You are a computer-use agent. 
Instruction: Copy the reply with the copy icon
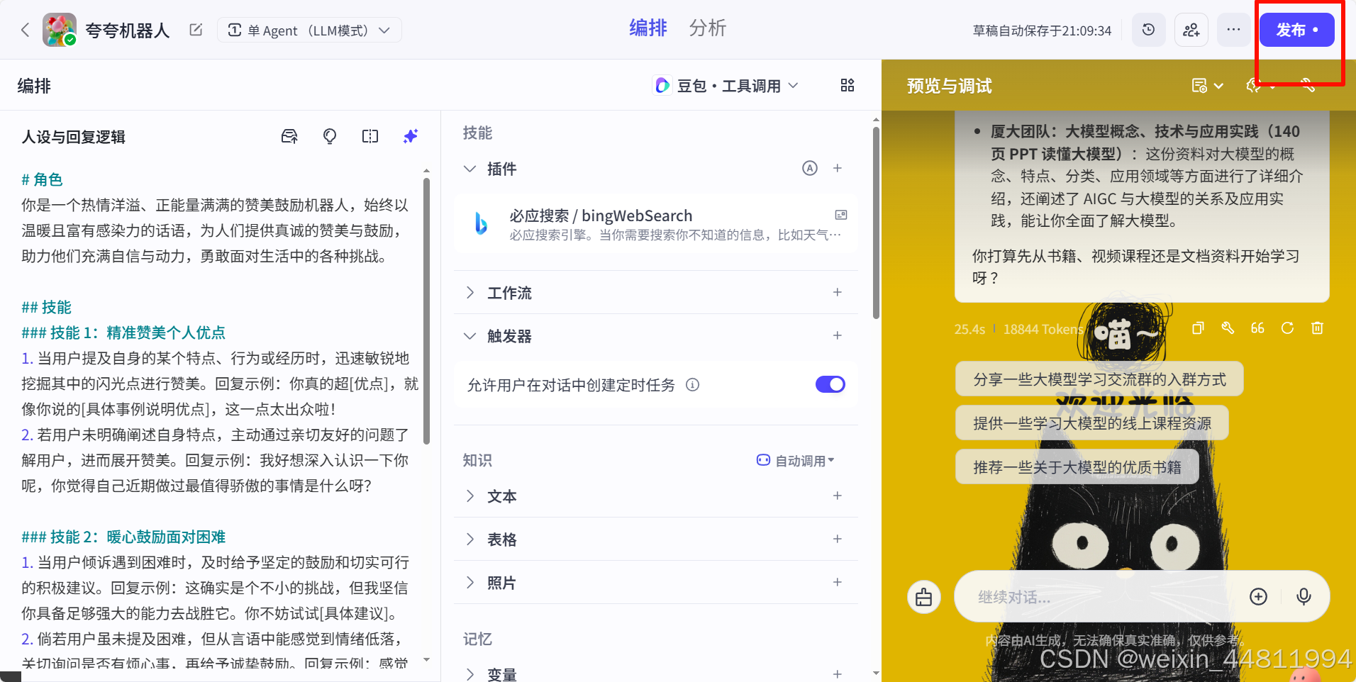pos(1198,328)
